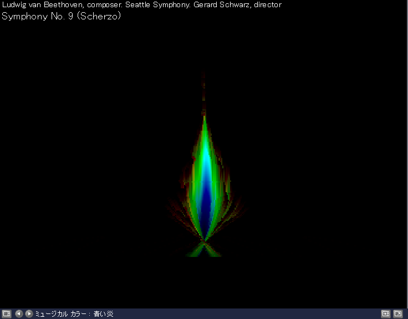Switch to the previous visualization preset
Screen dimensions: 408x319
pyautogui.click(x=19, y=314)
